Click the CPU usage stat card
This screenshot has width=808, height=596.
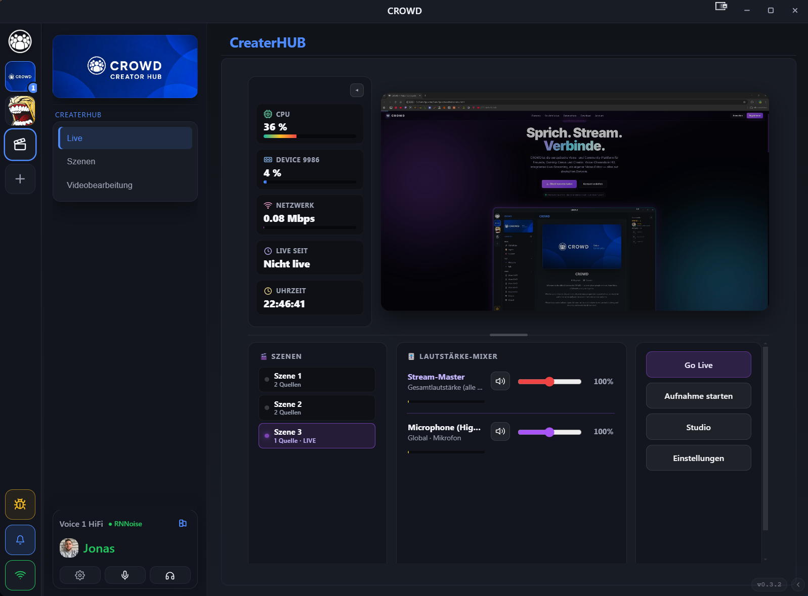(310, 124)
